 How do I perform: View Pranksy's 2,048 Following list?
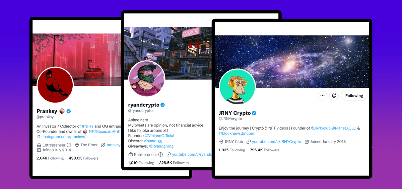coord(50,158)
